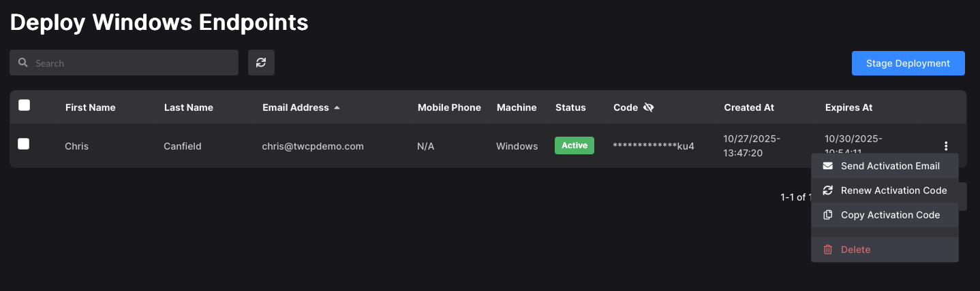The width and height of the screenshot is (980, 291).
Task: Toggle activation code visibility eye icon
Action: click(x=648, y=107)
